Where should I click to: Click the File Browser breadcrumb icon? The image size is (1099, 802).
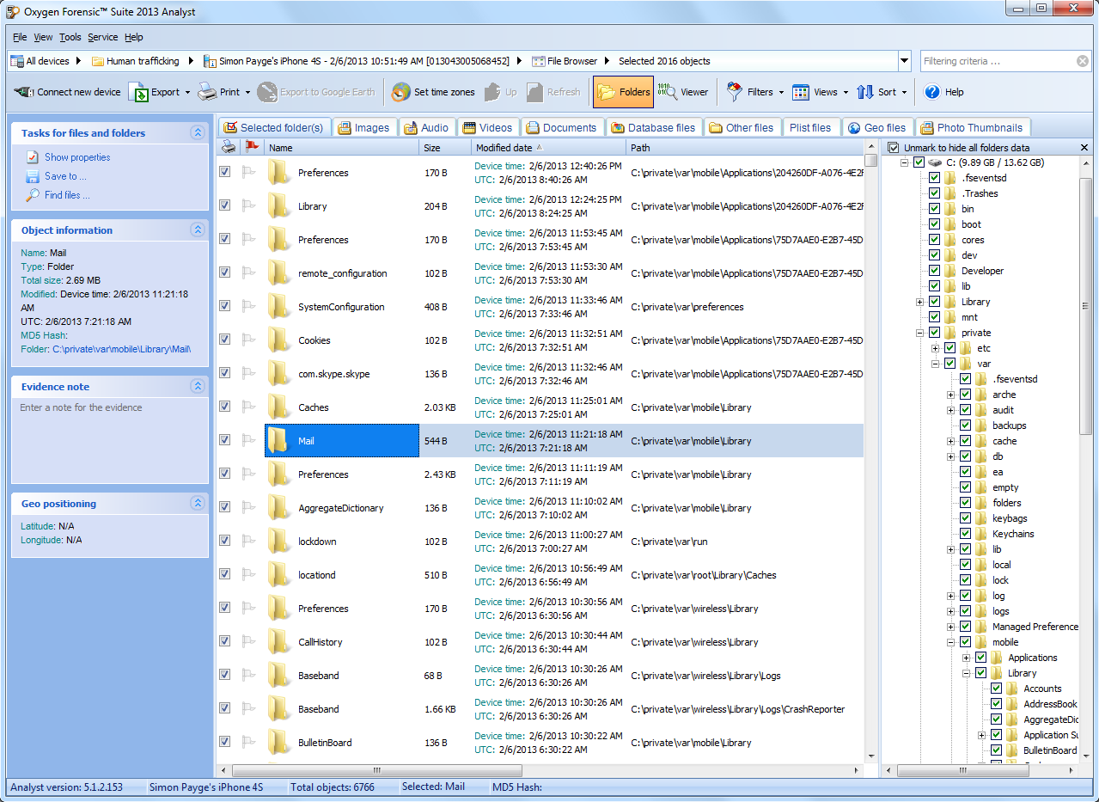539,61
